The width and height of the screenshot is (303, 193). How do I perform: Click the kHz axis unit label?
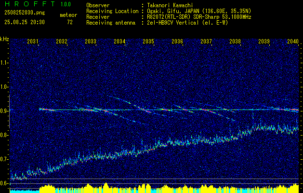(x=4, y=39)
